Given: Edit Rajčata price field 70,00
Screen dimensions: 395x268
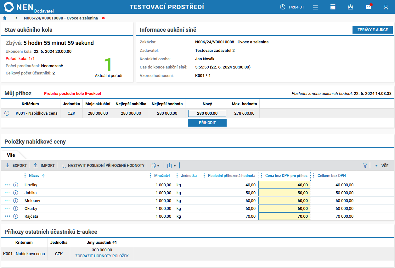Looking at the screenshot, I should point(284,216).
